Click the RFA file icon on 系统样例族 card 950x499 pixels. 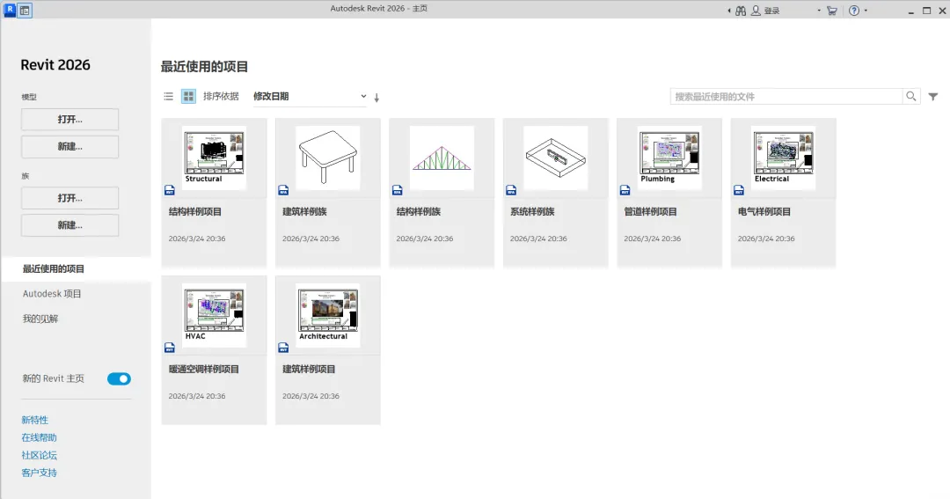511,190
